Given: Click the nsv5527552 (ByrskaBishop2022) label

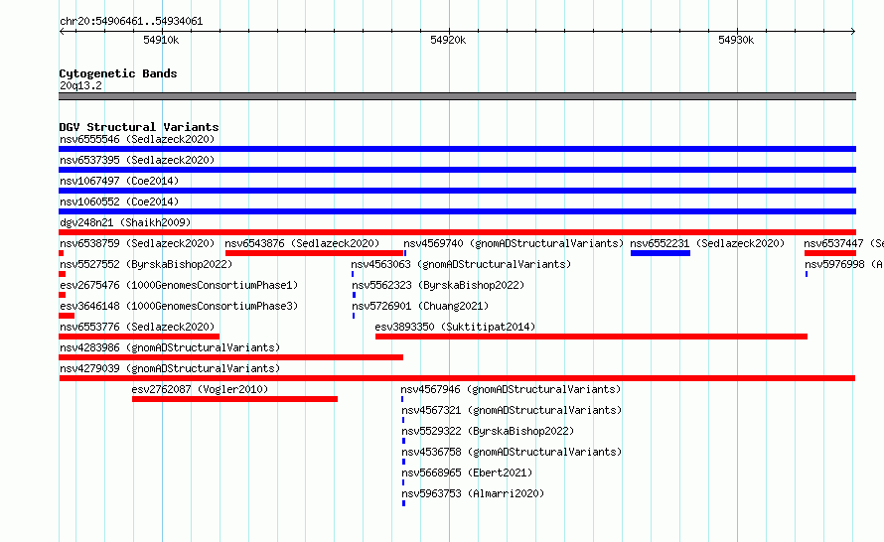Looking at the screenshot, I should (146, 264).
